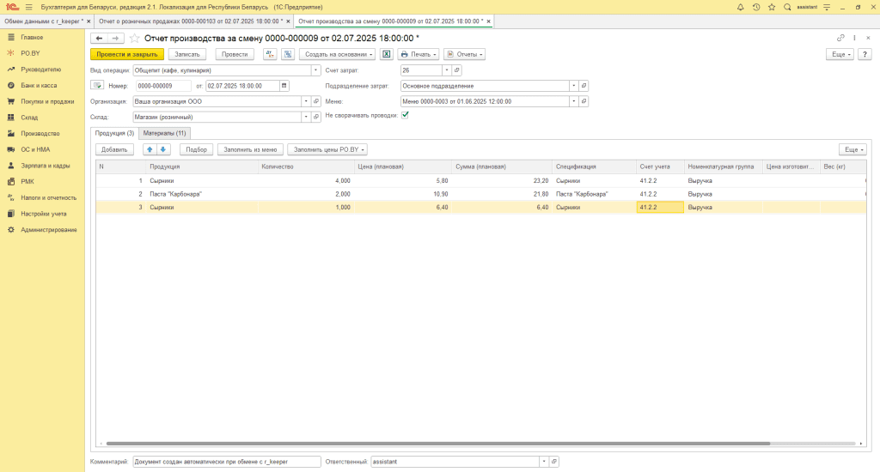The image size is (880, 472).
Task: Show Дт/Кт postings icon
Action: coord(270,54)
